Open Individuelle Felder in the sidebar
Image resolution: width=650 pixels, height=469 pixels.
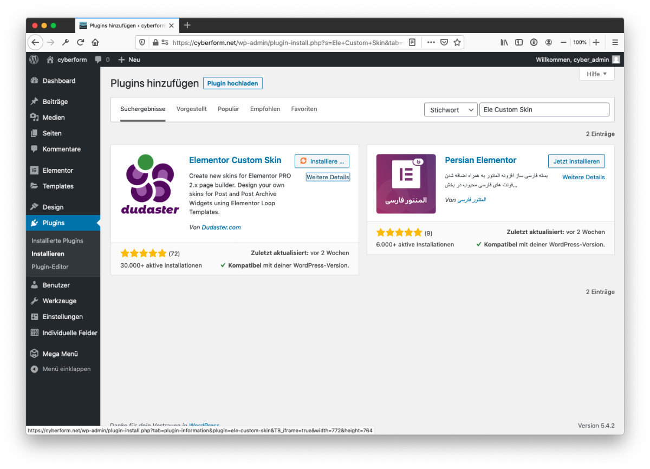[63, 333]
